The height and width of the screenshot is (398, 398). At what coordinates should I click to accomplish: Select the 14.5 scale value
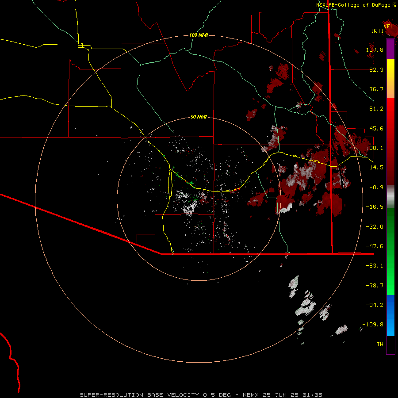[376, 167]
